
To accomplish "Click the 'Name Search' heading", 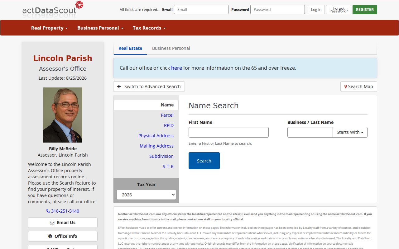I will coord(214,106).
